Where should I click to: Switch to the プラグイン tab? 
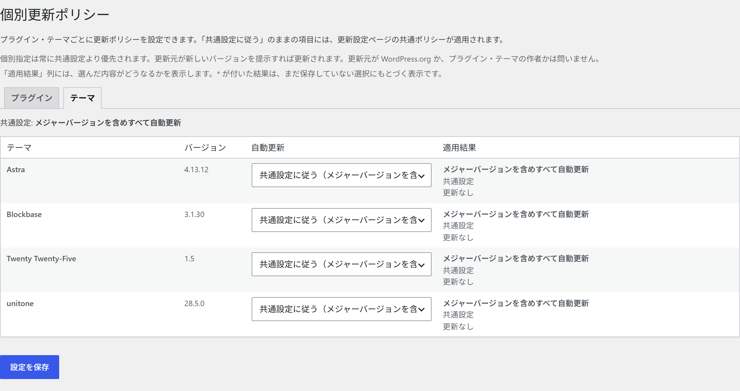[x=32, y=98]
